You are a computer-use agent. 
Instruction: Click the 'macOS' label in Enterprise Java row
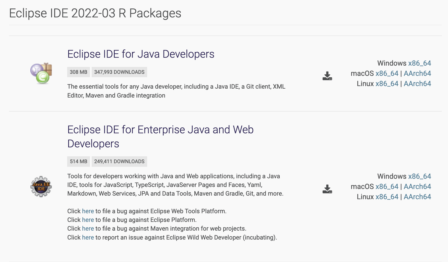click(x=362, y=186)
